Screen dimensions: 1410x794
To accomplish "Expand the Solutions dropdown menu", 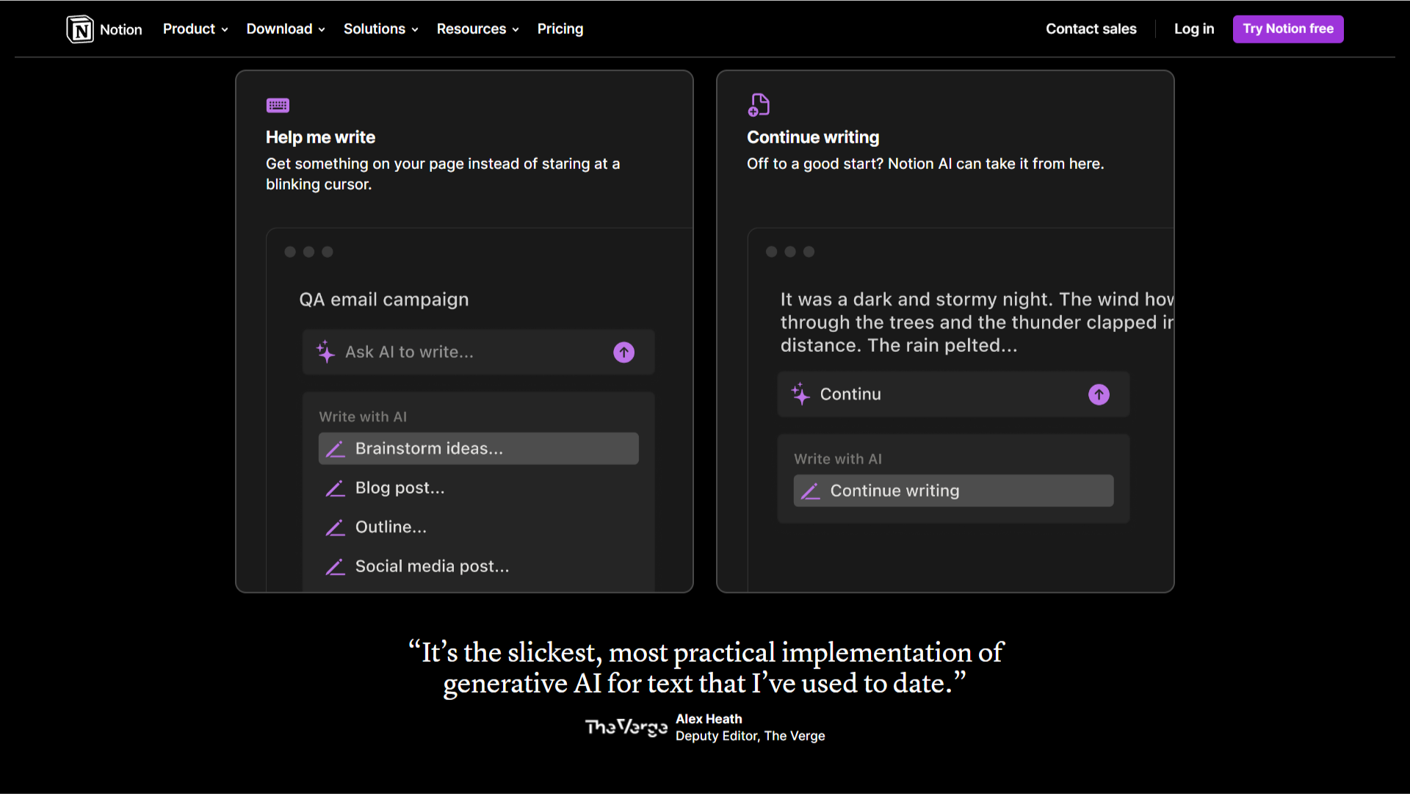I will [x=381, y=29].
